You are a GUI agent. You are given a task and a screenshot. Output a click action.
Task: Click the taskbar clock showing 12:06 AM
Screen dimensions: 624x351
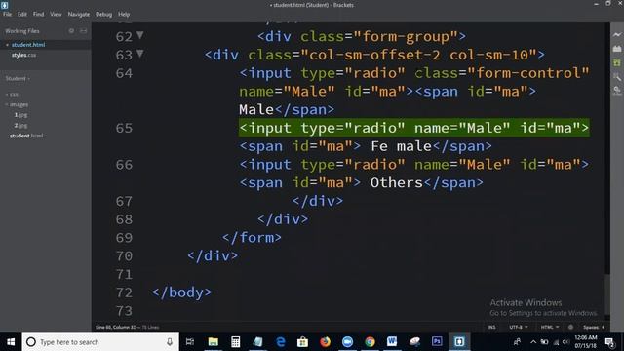point(586,342)
